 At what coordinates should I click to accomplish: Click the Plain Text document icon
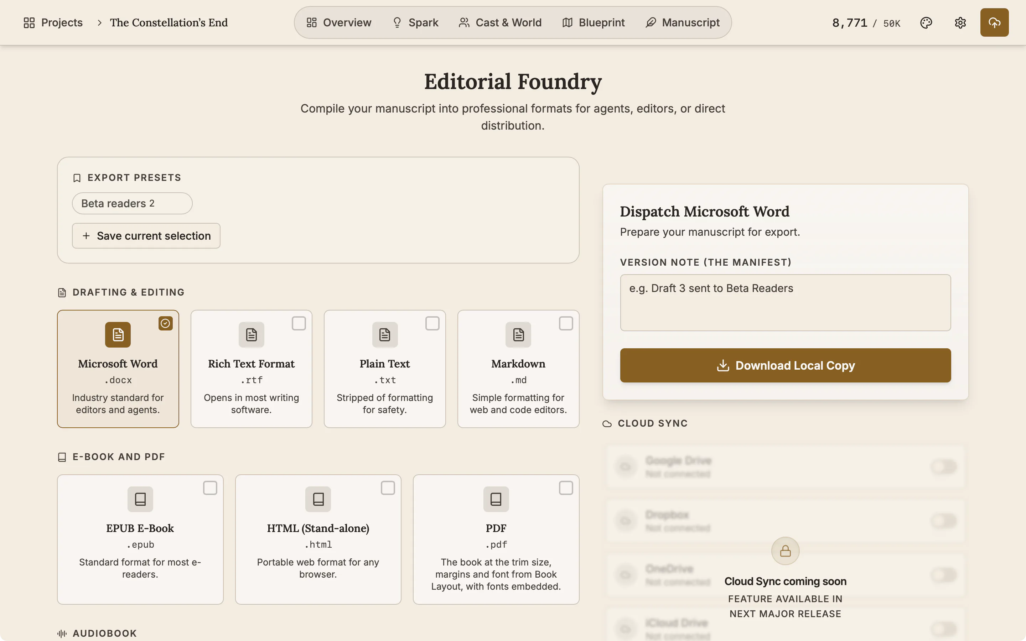click(x=385, y=334)
